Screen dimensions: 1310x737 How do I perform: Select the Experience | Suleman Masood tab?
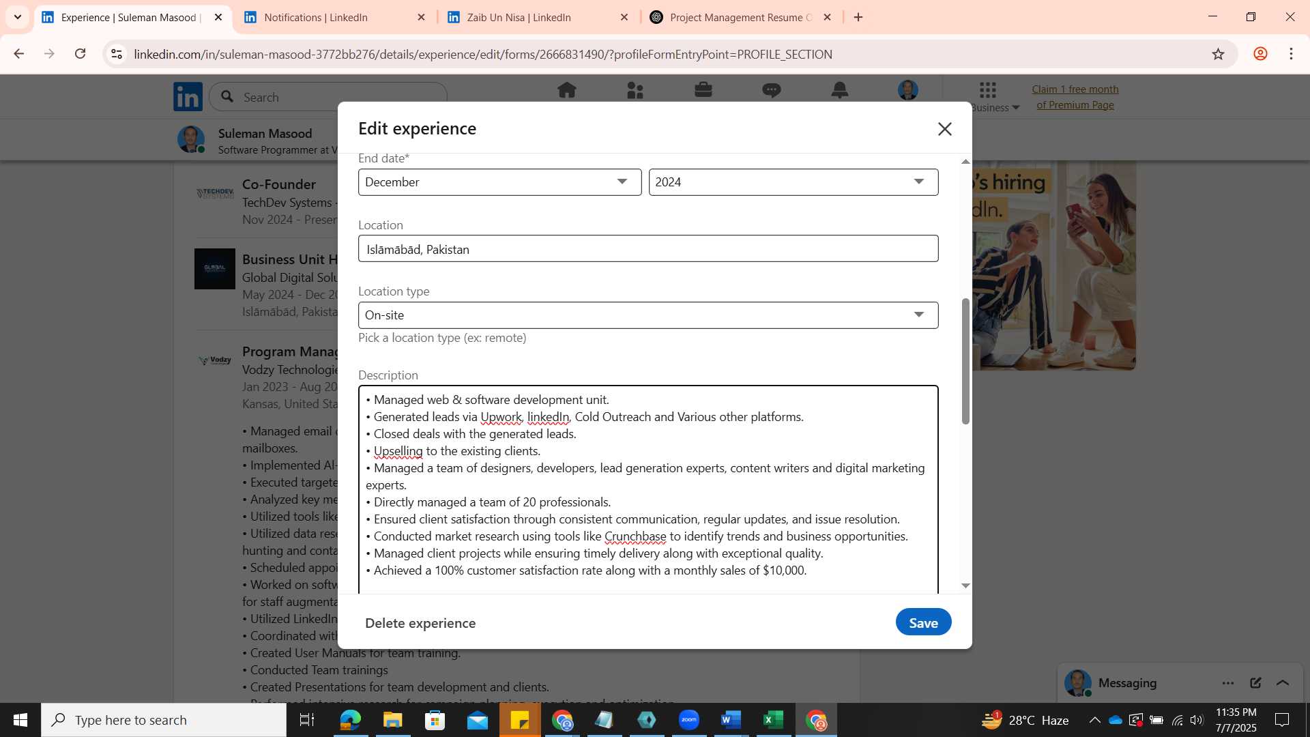(x=130, y=17)
